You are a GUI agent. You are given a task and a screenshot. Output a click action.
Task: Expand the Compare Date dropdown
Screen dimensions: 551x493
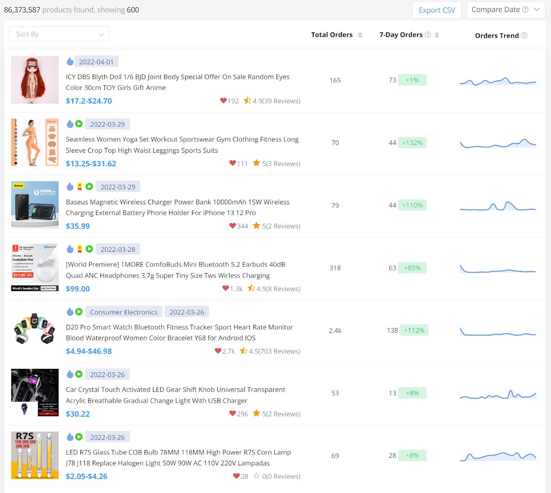point(537,10)
